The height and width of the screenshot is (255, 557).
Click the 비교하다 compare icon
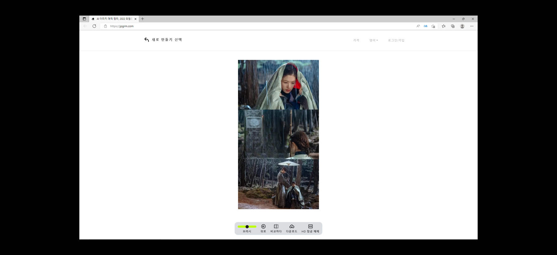point(276,226)
